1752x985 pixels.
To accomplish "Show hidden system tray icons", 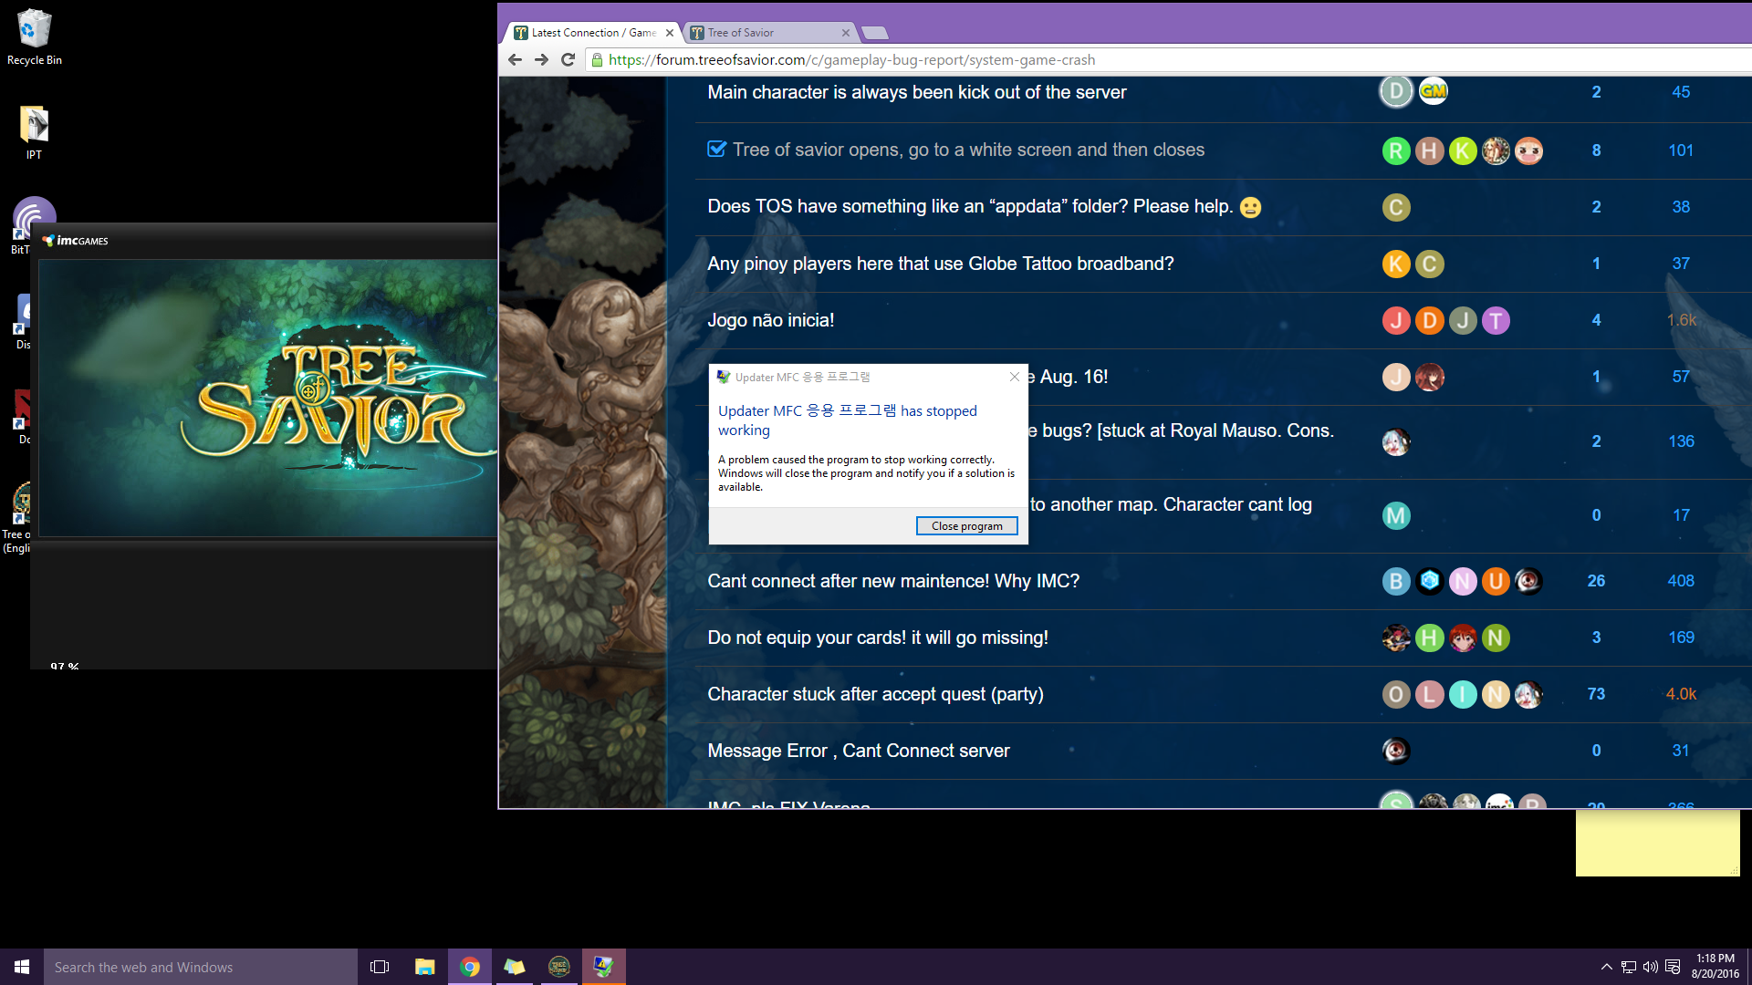I will pyautogui.click(x=1606, y=967).
